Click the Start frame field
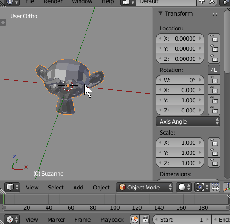The height and width of the screenshot is (224, 230). pos(182,219)
